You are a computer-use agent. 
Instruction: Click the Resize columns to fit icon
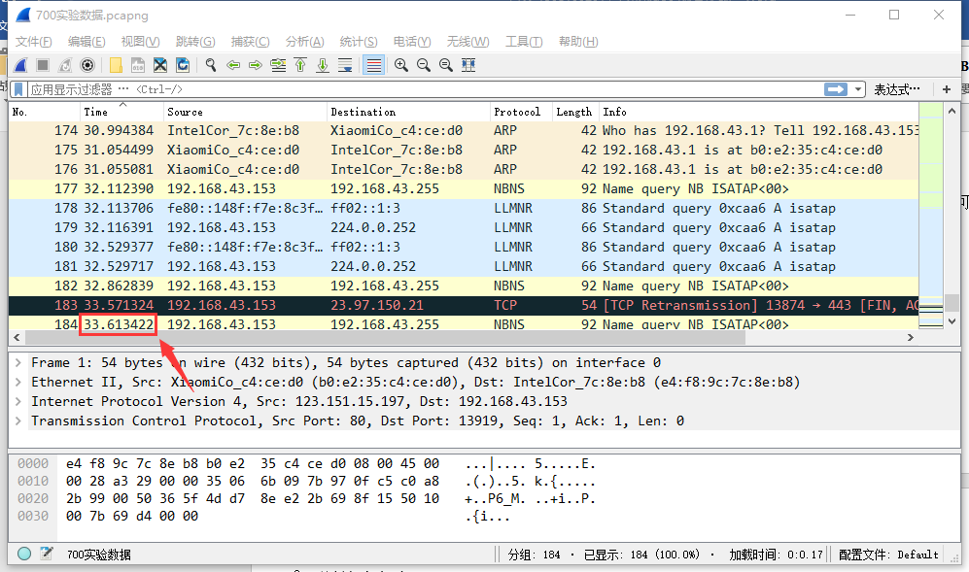click(468, 65)
